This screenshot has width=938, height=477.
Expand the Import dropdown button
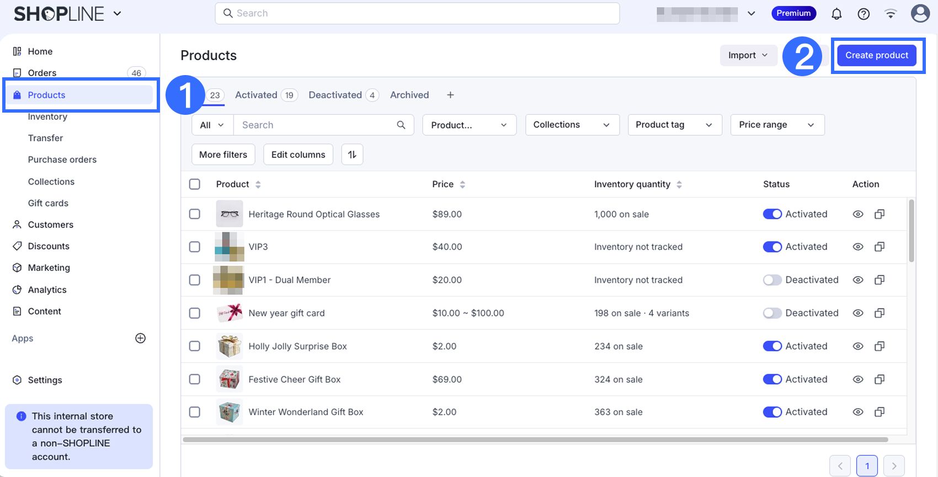(748, 55)
